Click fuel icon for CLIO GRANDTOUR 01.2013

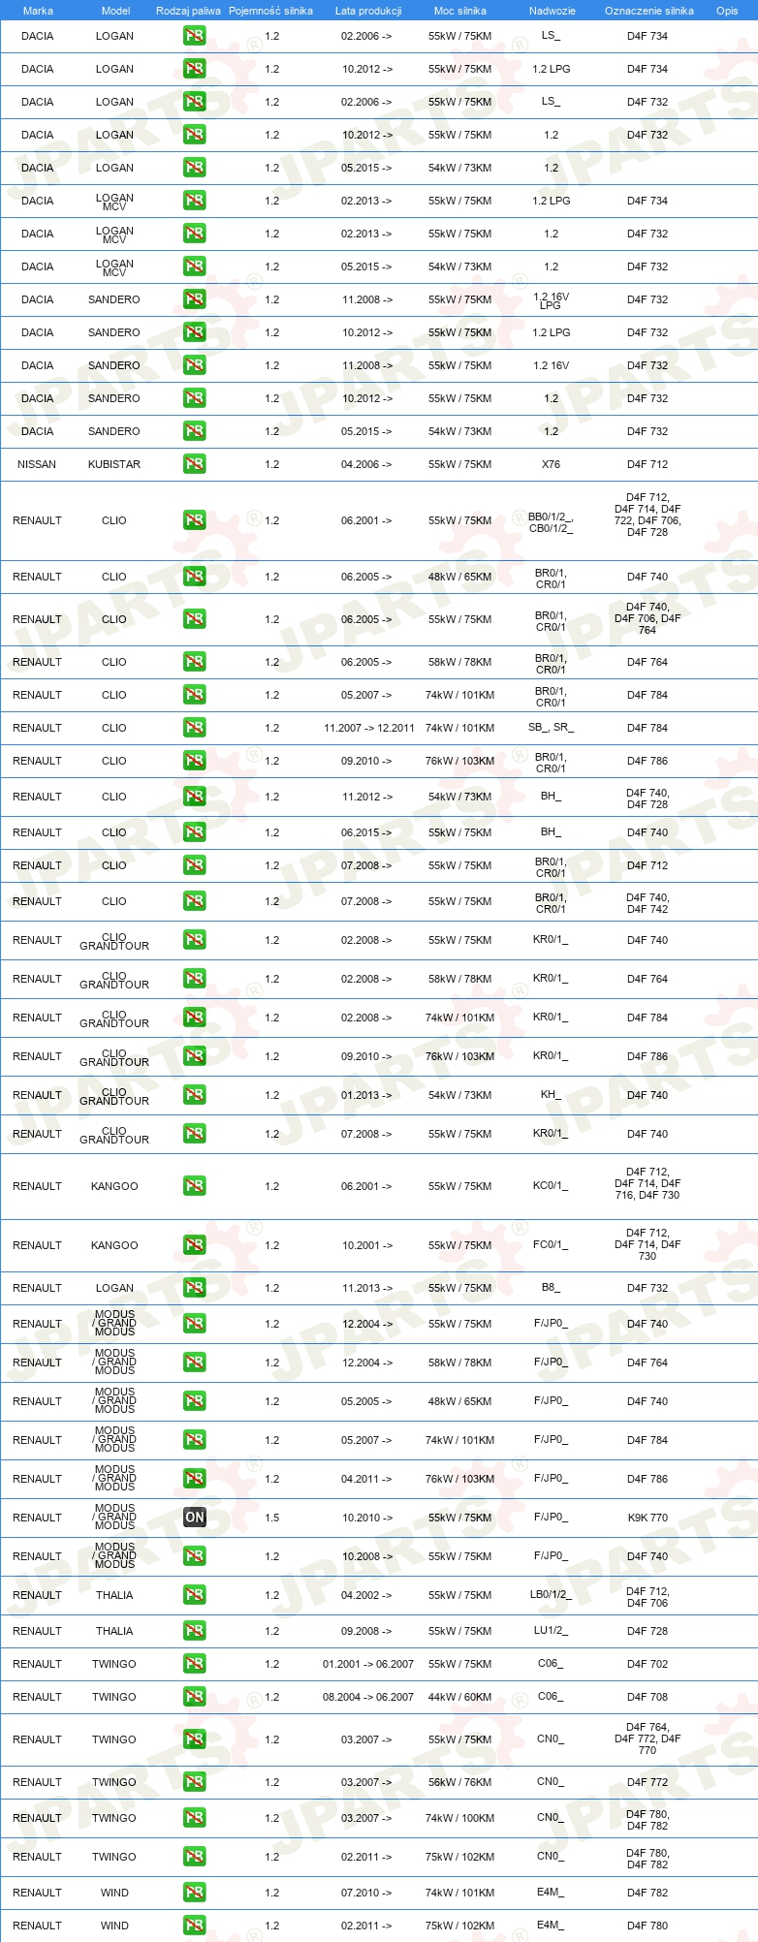tap(195, 1095)
